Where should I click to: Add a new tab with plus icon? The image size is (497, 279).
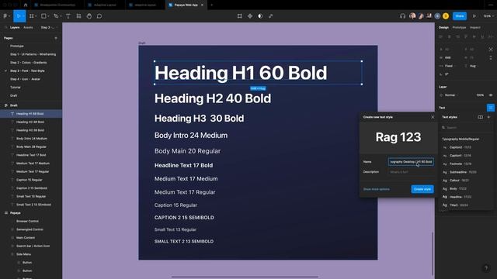(x=212, y=5)
